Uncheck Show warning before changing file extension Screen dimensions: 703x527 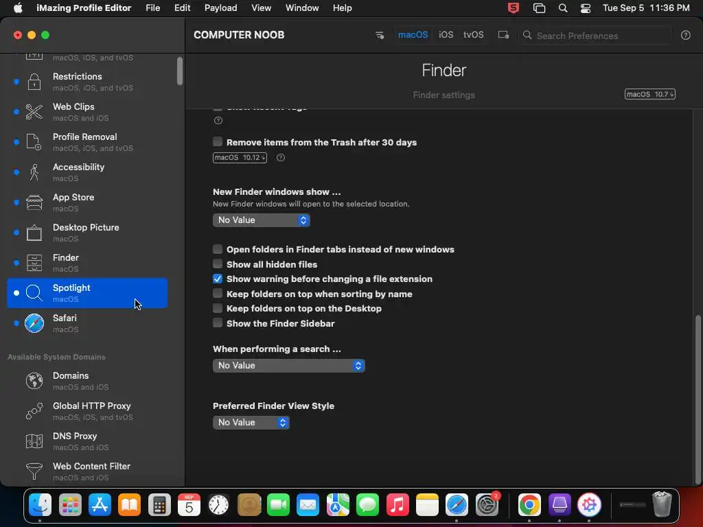point(218,279)
